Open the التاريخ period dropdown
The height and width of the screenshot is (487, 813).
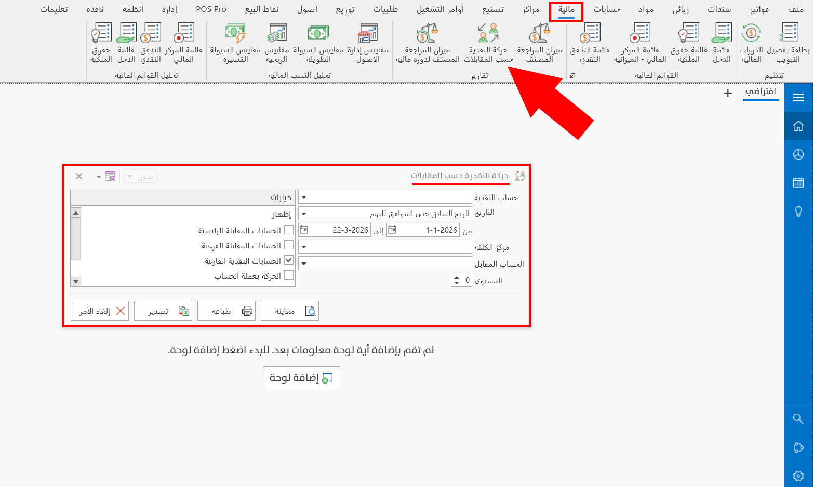[304, 214]
